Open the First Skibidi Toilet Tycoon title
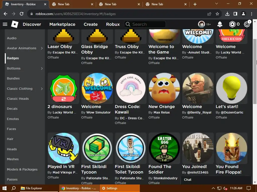The height and width of the screenshot is (192, 257). pyautogui.click(x=129, y=169)
